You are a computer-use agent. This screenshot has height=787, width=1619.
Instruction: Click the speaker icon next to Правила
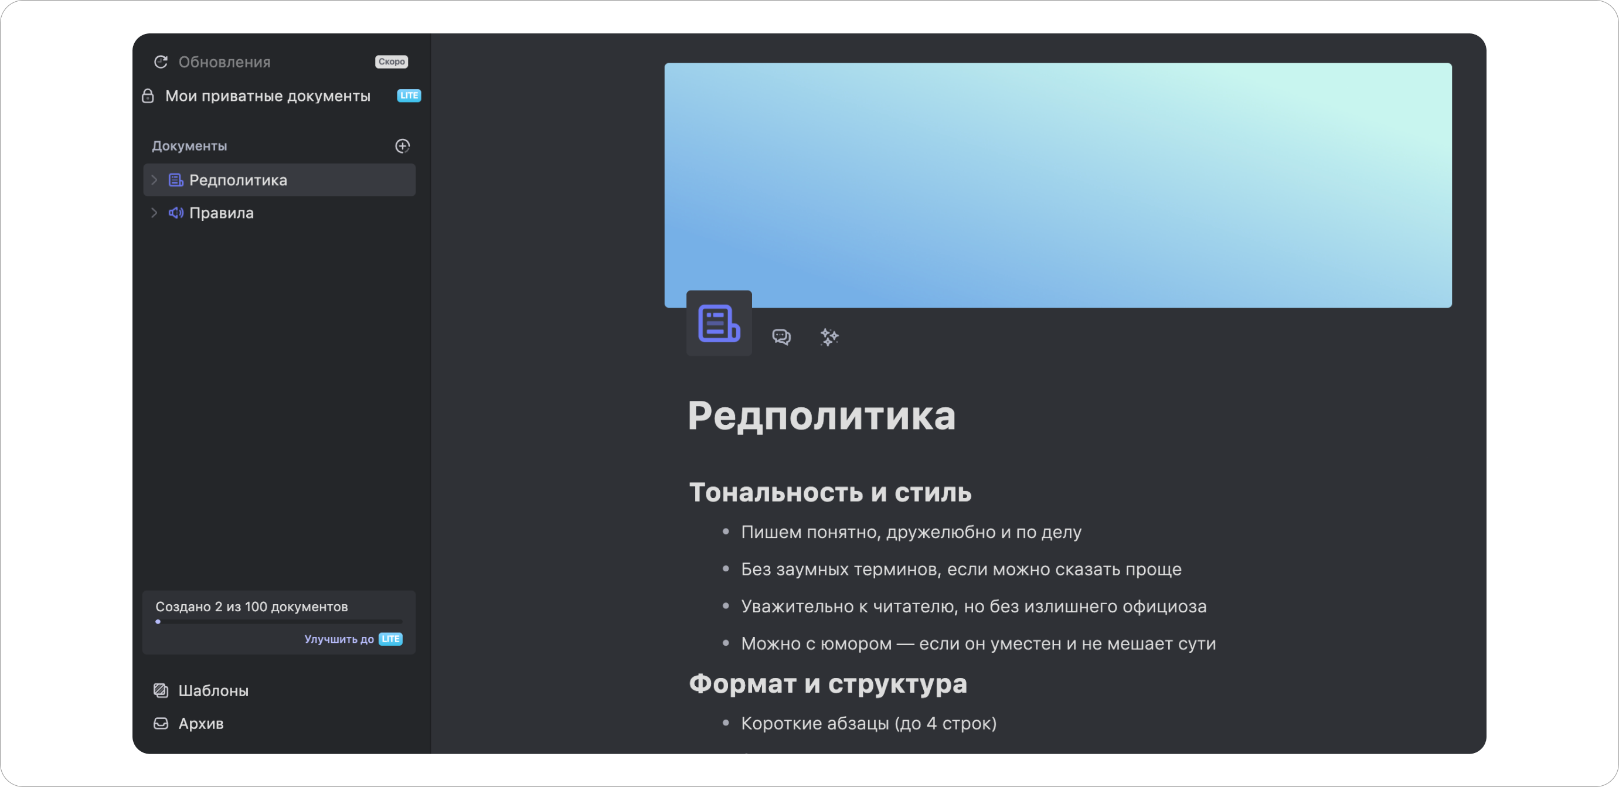[x=175, y=212]
